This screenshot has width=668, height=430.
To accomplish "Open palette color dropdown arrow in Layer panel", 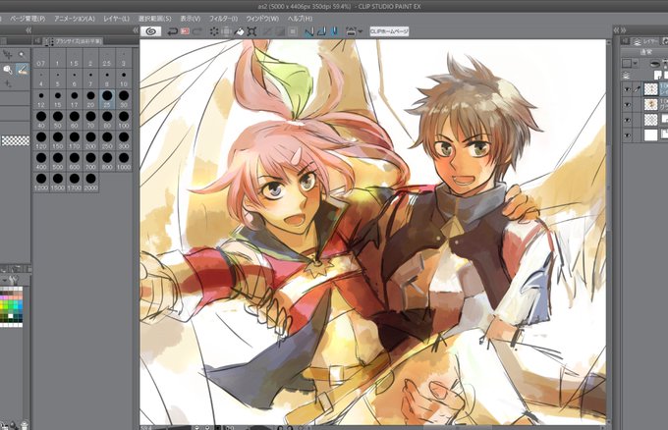I will [x=636, y=64].
